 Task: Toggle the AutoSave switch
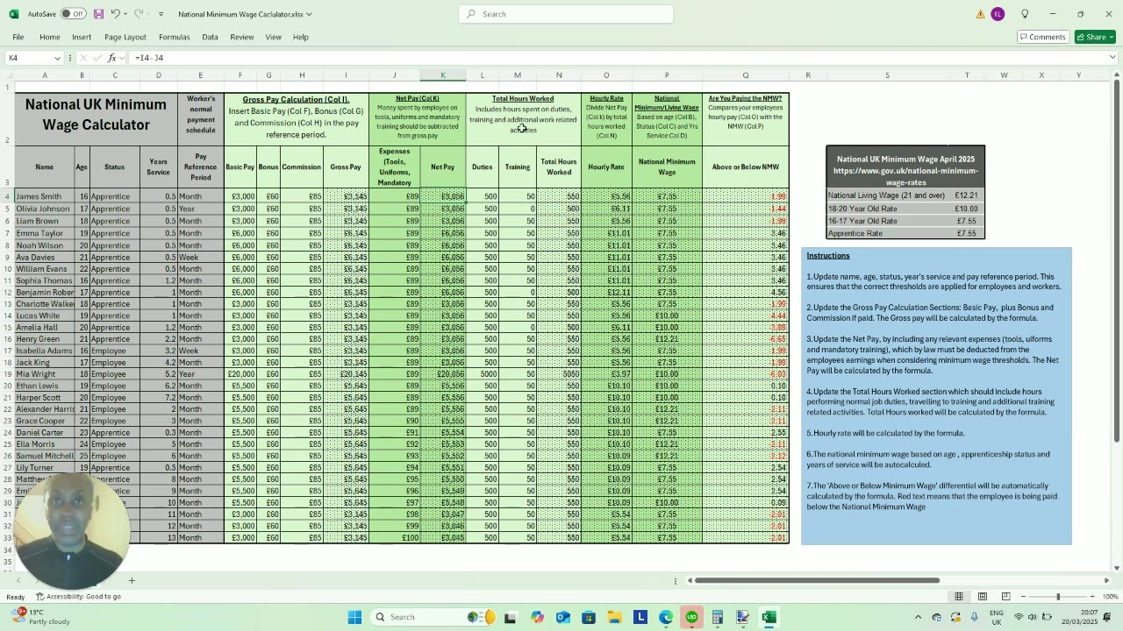[73, 14]
